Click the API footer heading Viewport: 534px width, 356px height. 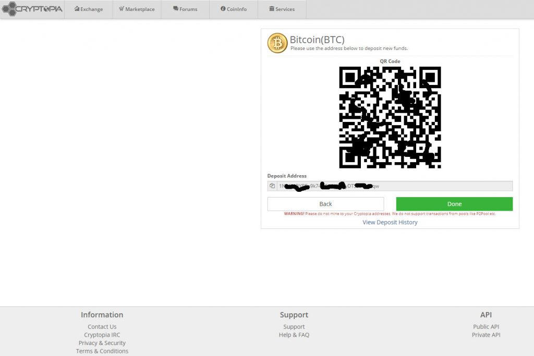click(486, 315)
